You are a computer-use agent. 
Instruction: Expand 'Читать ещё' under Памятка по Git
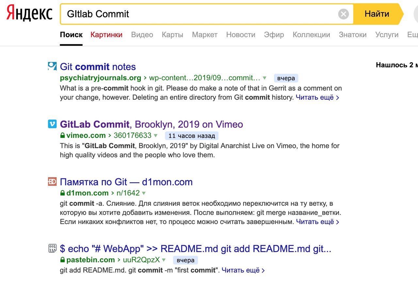coord(318,222)
